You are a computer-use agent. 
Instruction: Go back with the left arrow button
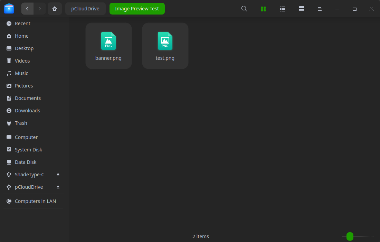pos(27,9)
